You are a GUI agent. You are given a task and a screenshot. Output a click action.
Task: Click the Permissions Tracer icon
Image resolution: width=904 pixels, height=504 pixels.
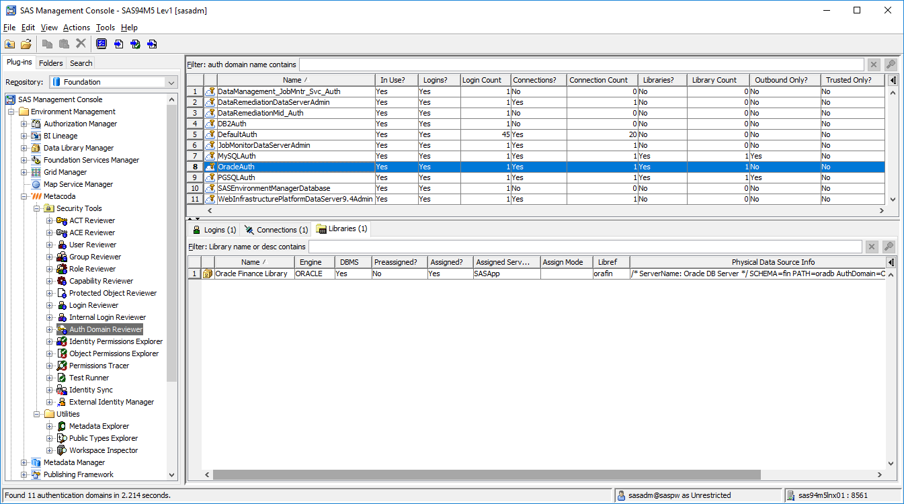(62, 366)
